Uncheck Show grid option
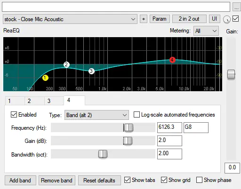This screenshot has height=189, width=241. tap(164, 180)
